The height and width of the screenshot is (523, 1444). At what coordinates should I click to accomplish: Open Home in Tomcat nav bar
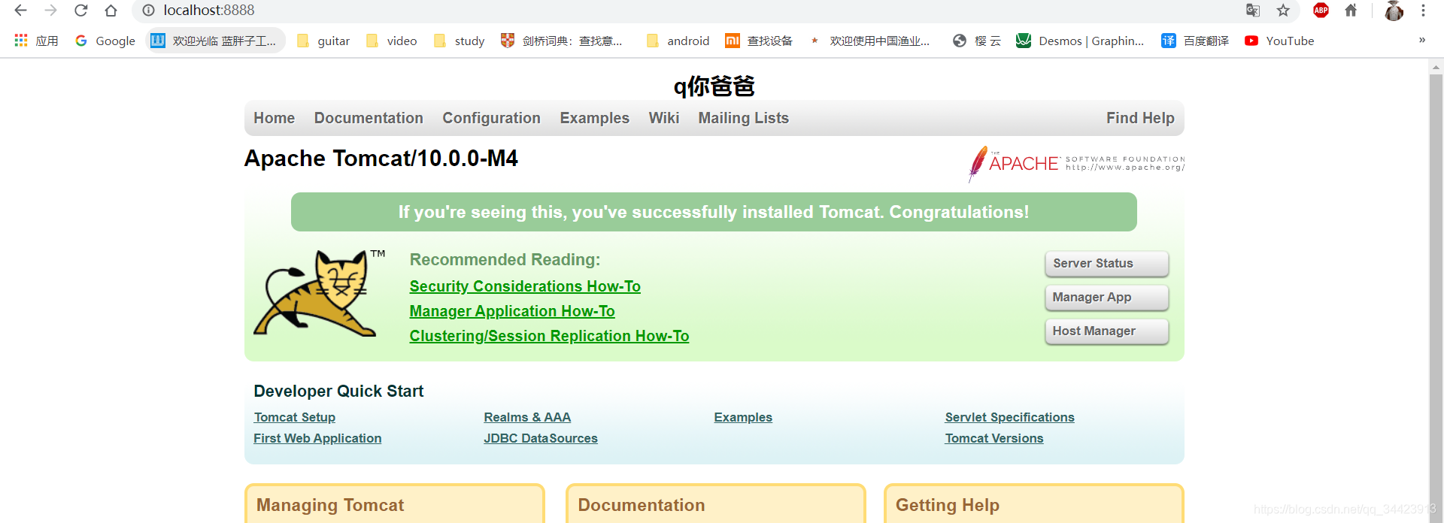pyautogui.click(x=275, y=118)
